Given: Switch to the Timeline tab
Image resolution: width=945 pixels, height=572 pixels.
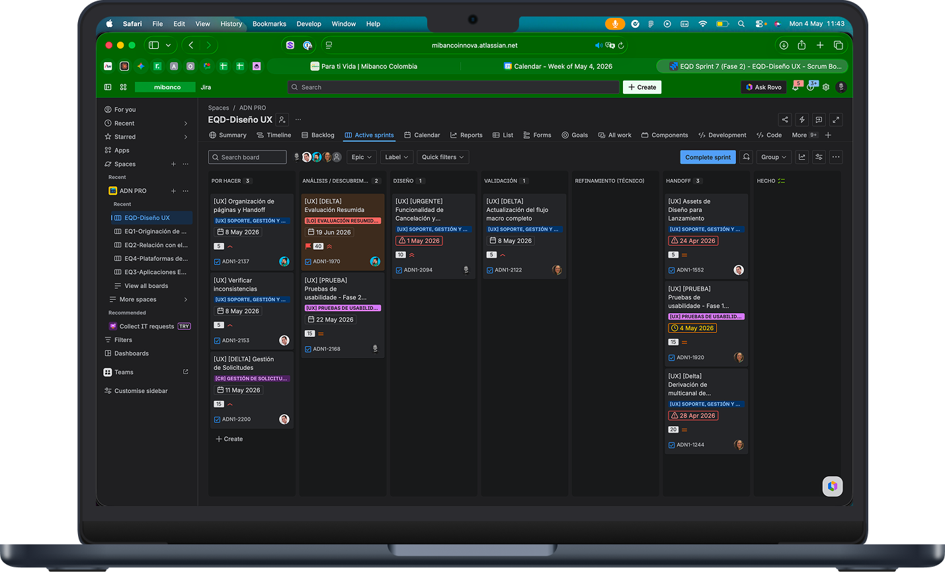Looking at the screenshot, I should tap(274, 135).
